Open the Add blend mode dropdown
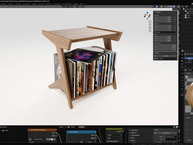The image size is (193, 145). [x=114, y=138]
